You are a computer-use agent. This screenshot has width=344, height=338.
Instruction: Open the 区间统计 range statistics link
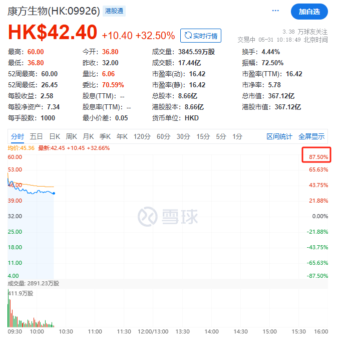(x=279, y=137)
